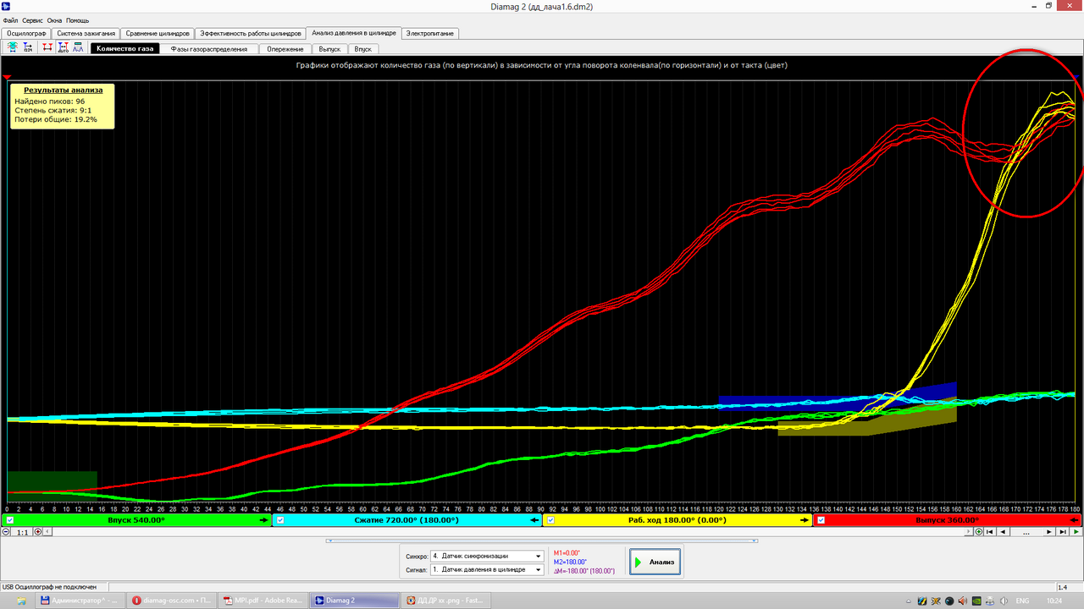The image size is (1084, 609).
Task: Click the NVIDIA tray icon
Action: (x=976, y=601)
